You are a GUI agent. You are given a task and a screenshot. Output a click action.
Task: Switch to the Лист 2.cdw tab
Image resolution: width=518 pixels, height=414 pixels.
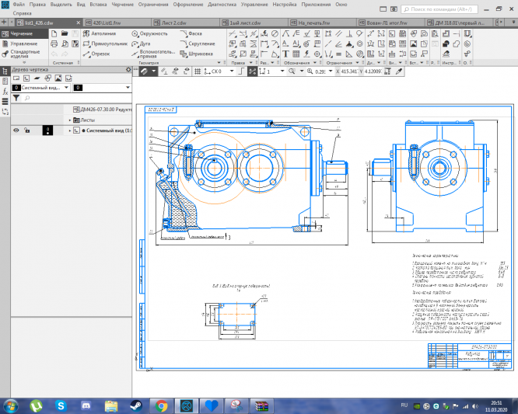(x=171, y=24)
